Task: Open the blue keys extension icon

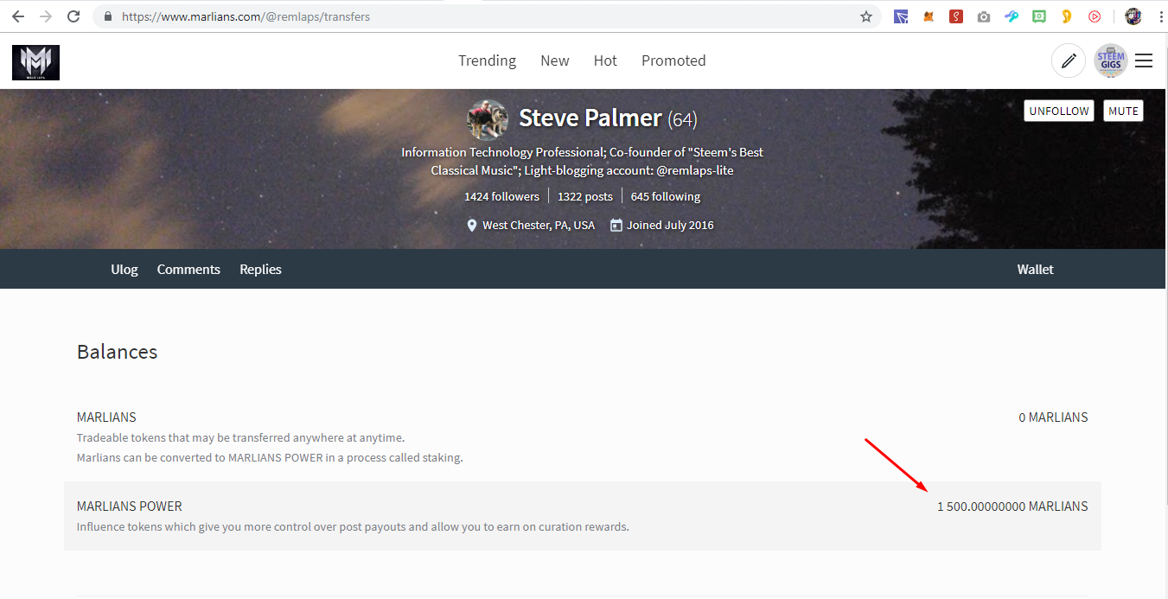Action: 1012,16
